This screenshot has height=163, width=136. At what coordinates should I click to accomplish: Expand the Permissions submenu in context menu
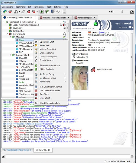51,81
